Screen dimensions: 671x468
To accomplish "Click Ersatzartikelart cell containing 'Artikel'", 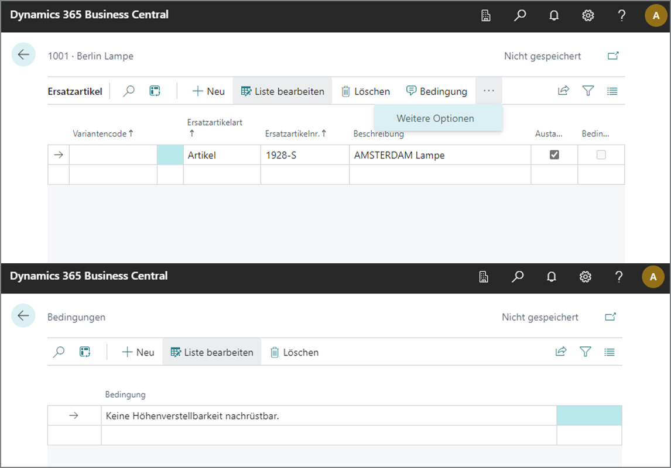I will 222,154.
